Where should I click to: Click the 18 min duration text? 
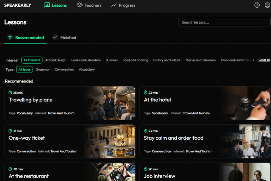pos(17,131)
